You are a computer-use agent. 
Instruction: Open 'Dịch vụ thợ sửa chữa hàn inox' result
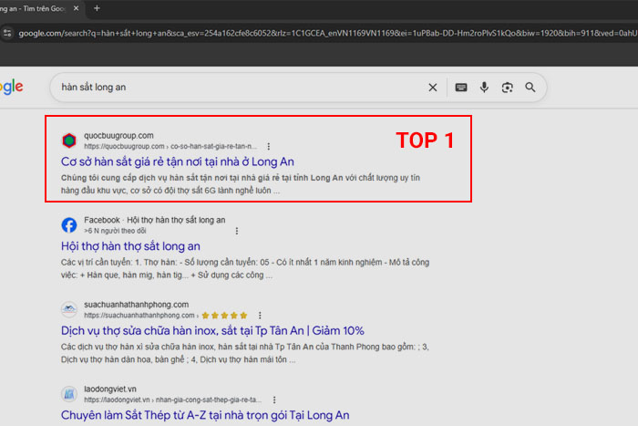pyautogui.click(x=212, y=330)
